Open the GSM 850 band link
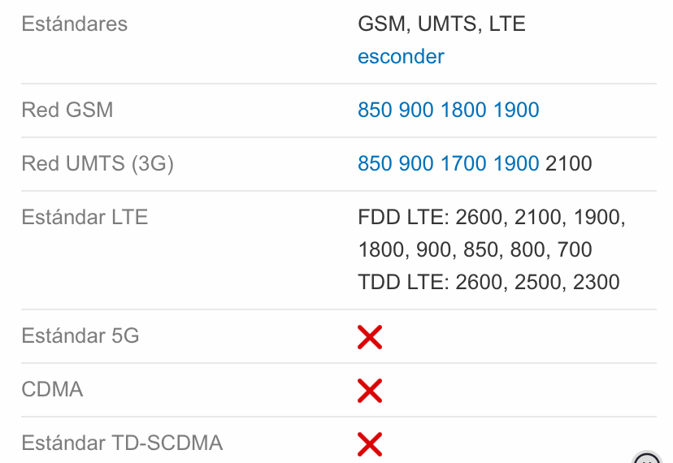Viewport: 673px width, 463px height. [375, 110]
